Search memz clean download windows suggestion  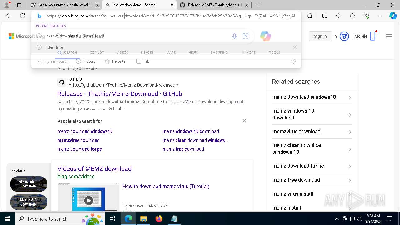coord(195,140)
